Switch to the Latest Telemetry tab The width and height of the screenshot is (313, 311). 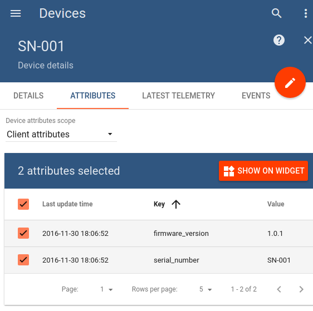(178, 96)
